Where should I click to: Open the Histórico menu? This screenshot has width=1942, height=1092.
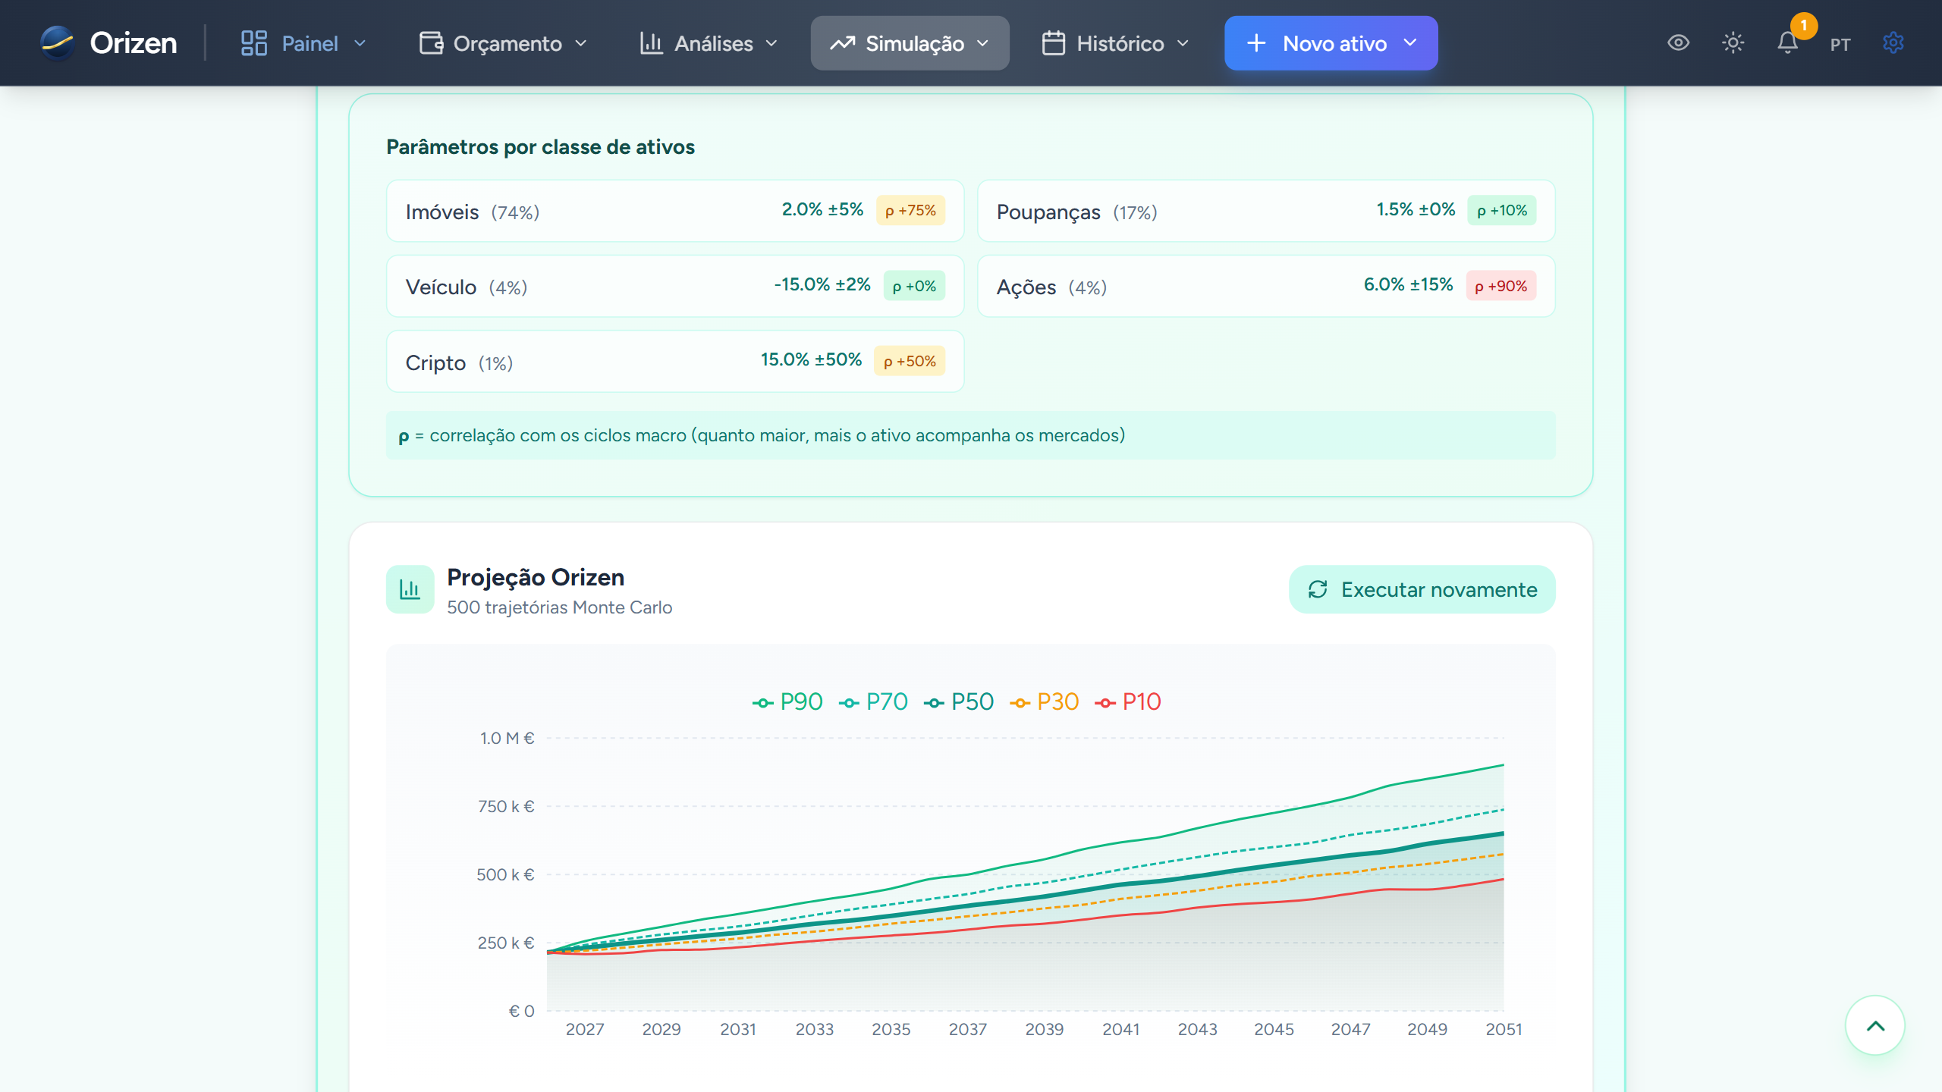pyautogui.click(x=1115, y=43)
